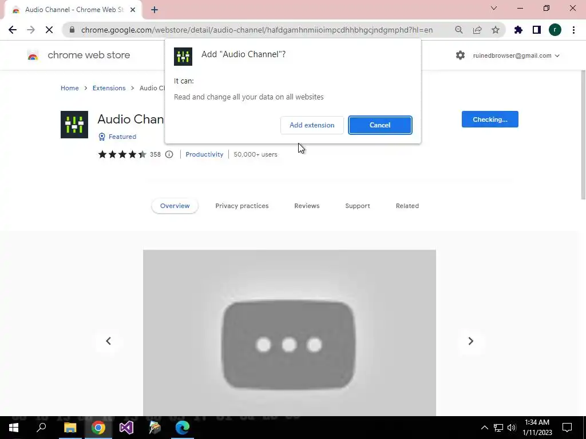Show previous screenshot in carousel
The image size is (586, 439).
(108, 341)
